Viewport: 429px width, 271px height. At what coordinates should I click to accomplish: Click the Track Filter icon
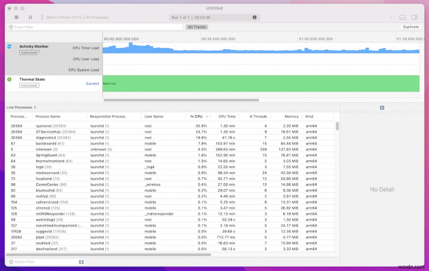[x=11, y=27]
